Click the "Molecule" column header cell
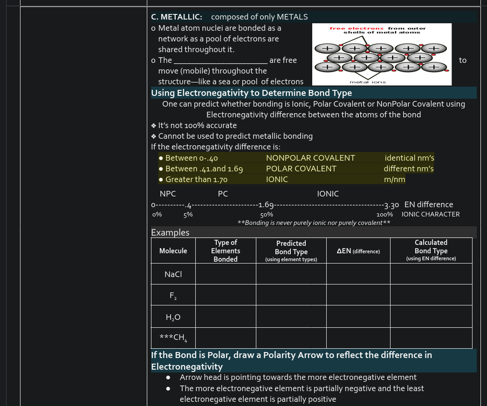 [x=173, y=251]
